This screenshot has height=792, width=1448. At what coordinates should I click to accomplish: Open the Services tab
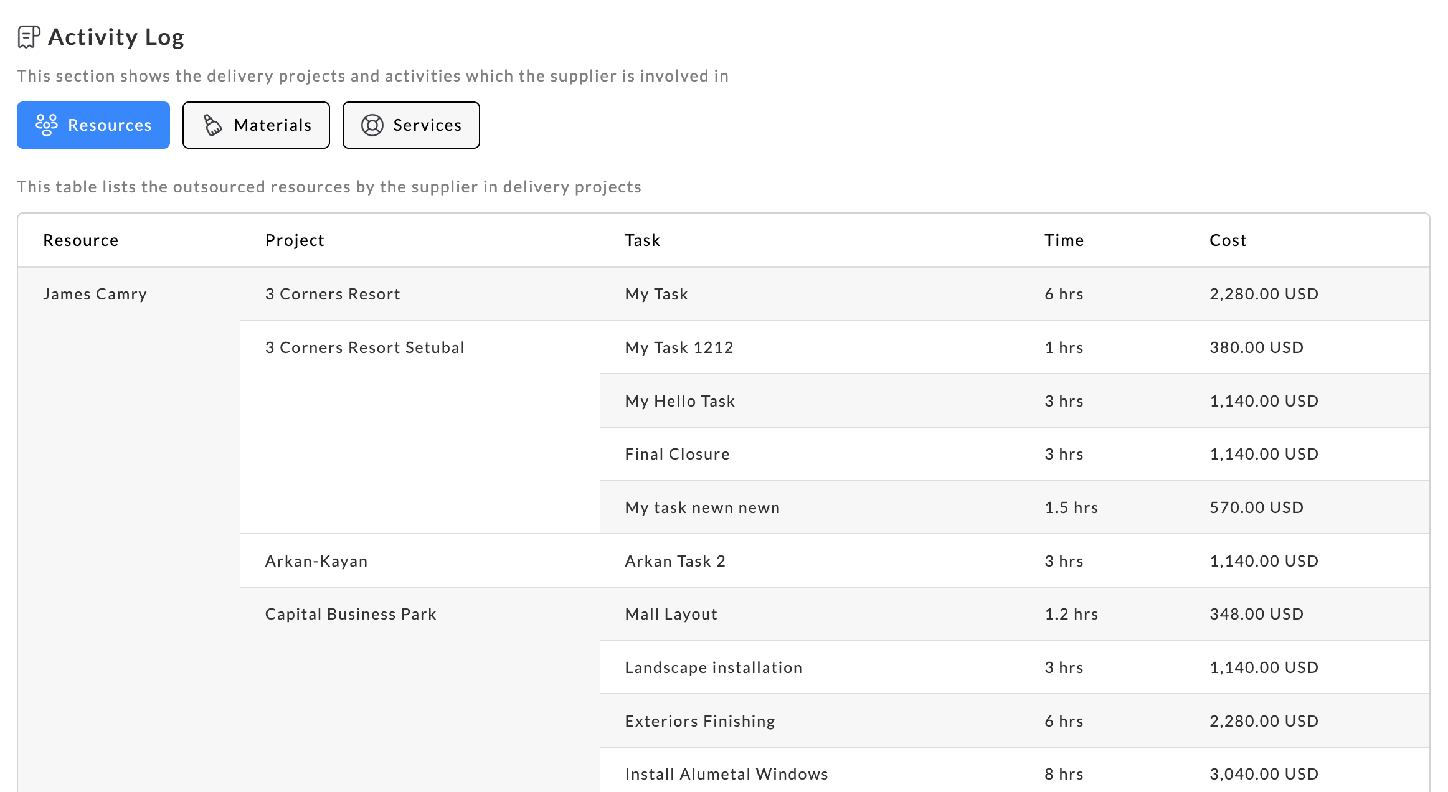click(411, 125)
